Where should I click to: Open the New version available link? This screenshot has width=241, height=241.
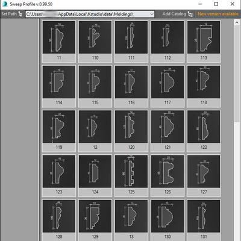click(x=218, y=14)
